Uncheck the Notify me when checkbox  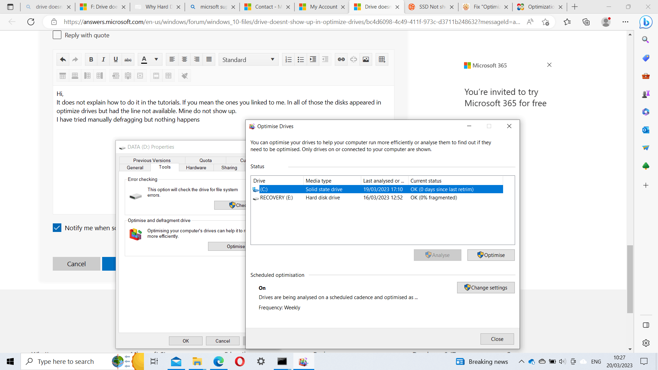[57, 228]
